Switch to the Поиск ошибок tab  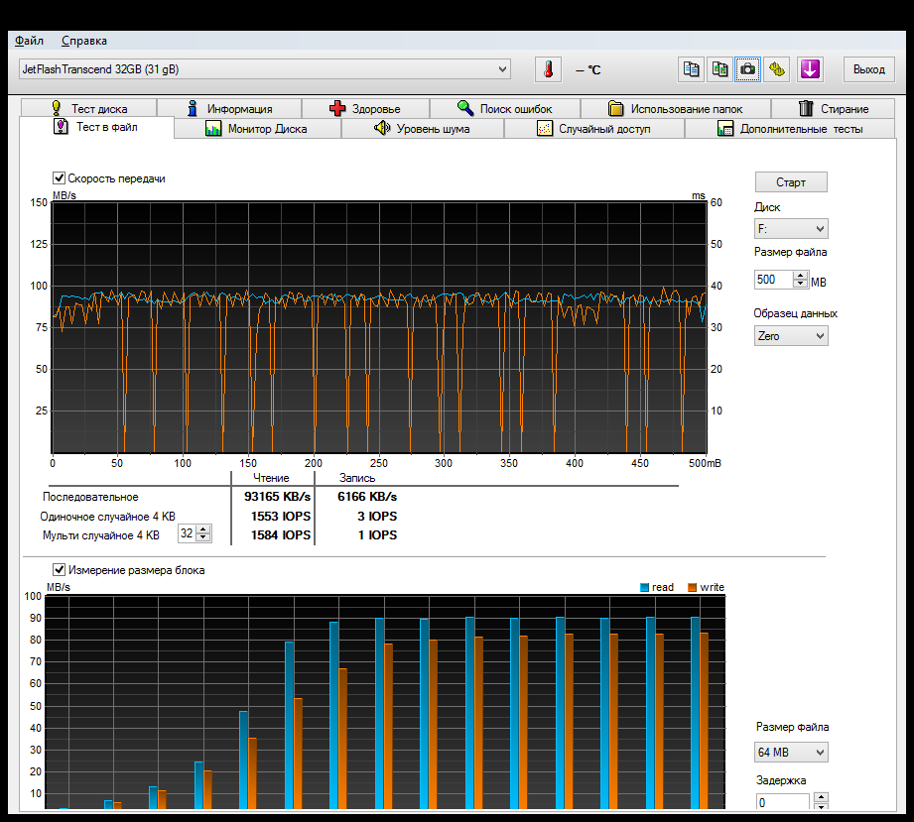click(x=505, y=108)
